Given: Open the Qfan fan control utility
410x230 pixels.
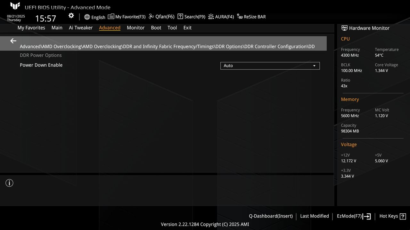Looking at the screenshot, I should [161, 17].
